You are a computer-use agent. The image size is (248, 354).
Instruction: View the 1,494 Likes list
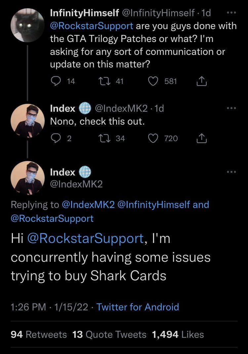coord(178,334)
